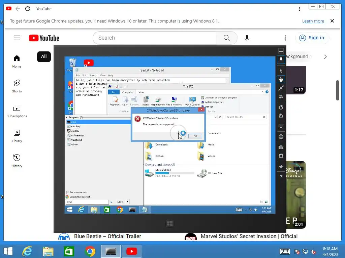The image size is (345, 258).
Task: Open the YouTube hamburger guide menu
Action: click(17, 38)
